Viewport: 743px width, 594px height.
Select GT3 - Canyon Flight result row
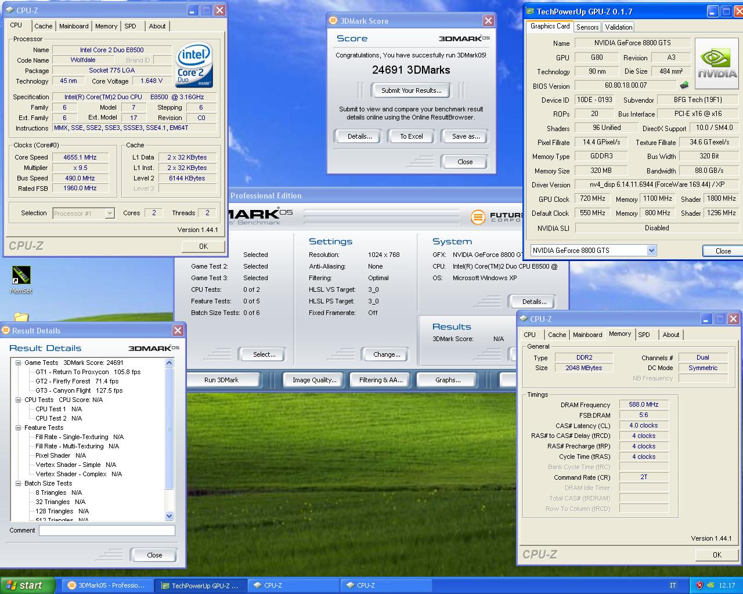point(79,390)
